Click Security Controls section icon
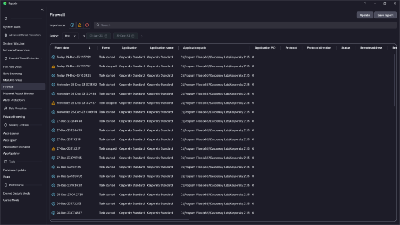 (x=6, y=125)
